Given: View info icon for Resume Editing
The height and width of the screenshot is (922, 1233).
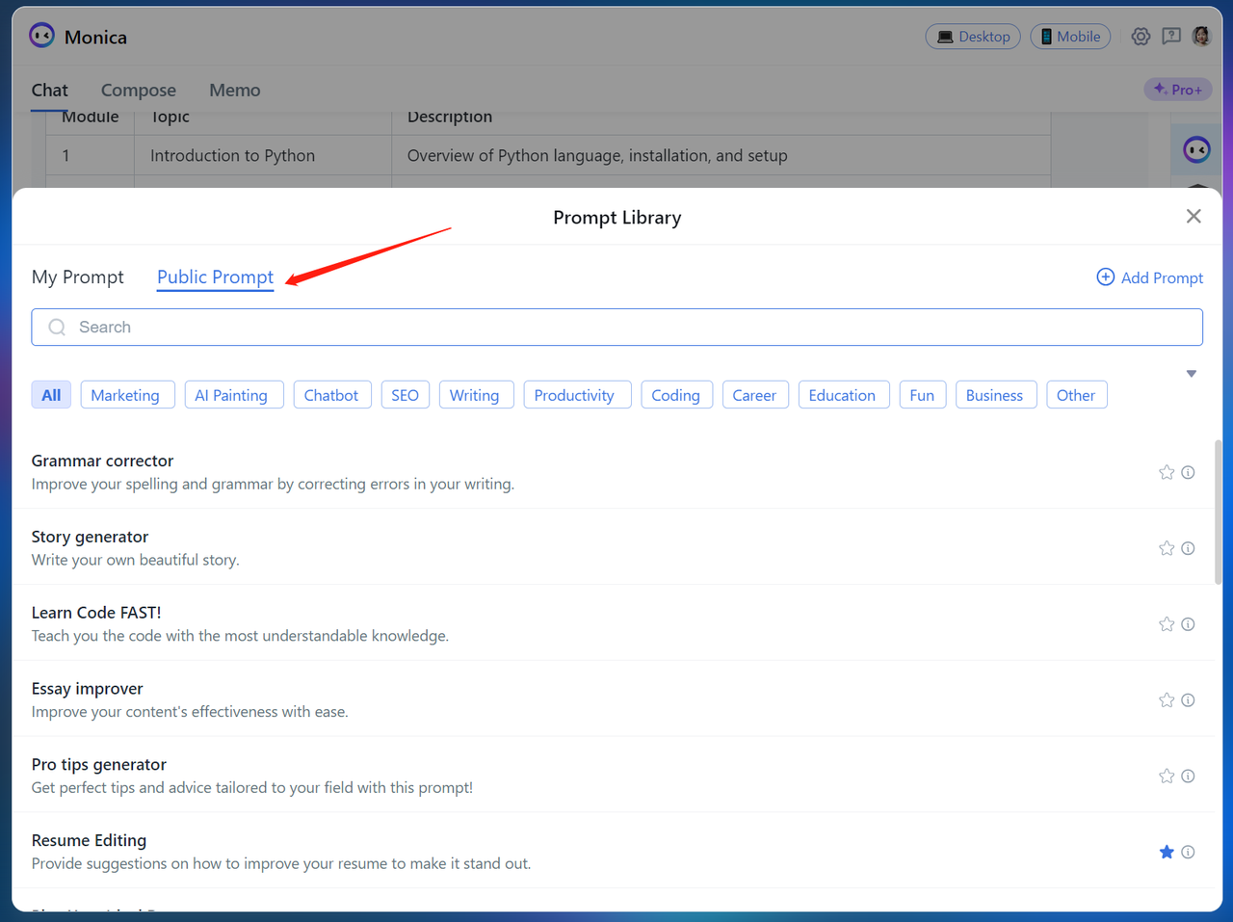Looking at the screenshot, I should (1188, 852).
